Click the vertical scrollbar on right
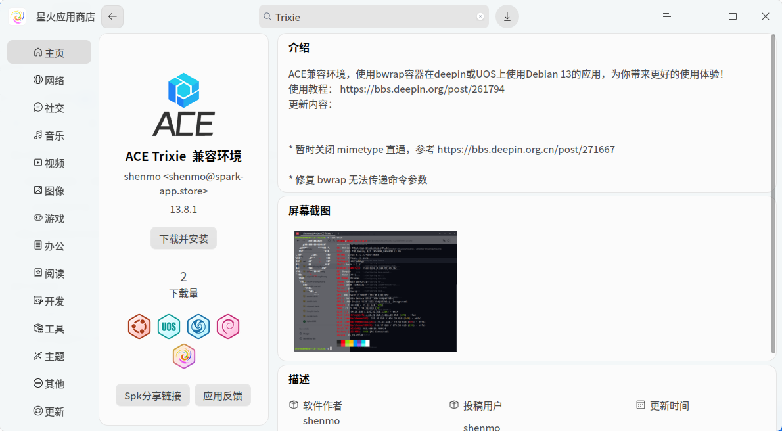The height and width of the screenshot is (431, 782). pyautogui.click(x=773, y=194)
